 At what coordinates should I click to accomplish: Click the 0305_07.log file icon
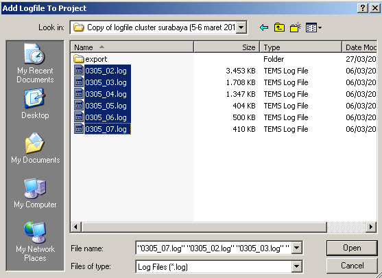(79, 129)
